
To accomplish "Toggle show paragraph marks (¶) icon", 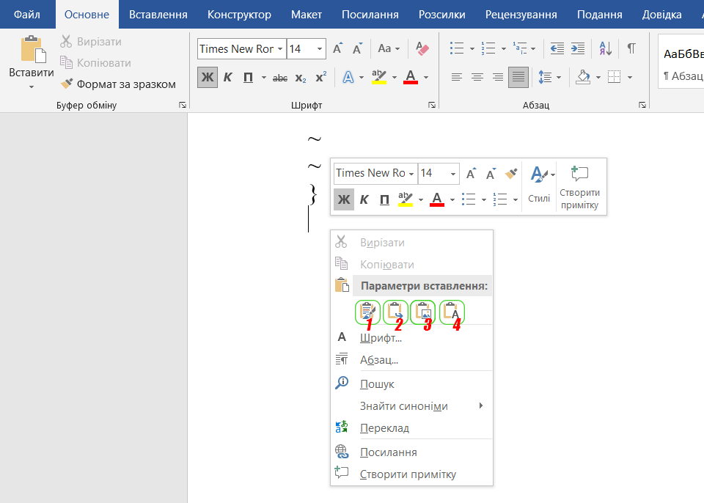I will click(631, 49).
